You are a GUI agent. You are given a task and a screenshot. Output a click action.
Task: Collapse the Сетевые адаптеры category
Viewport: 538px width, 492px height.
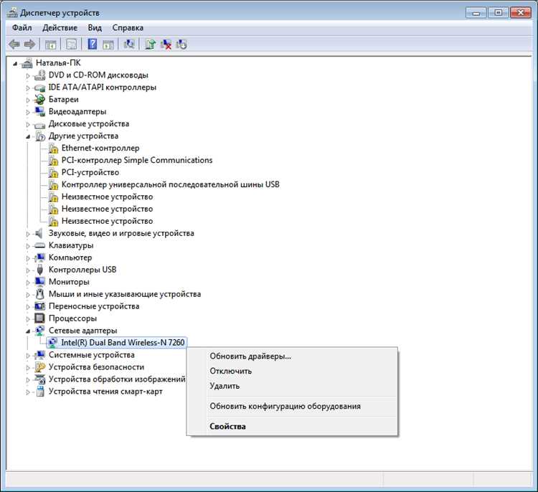click(28, 331)
